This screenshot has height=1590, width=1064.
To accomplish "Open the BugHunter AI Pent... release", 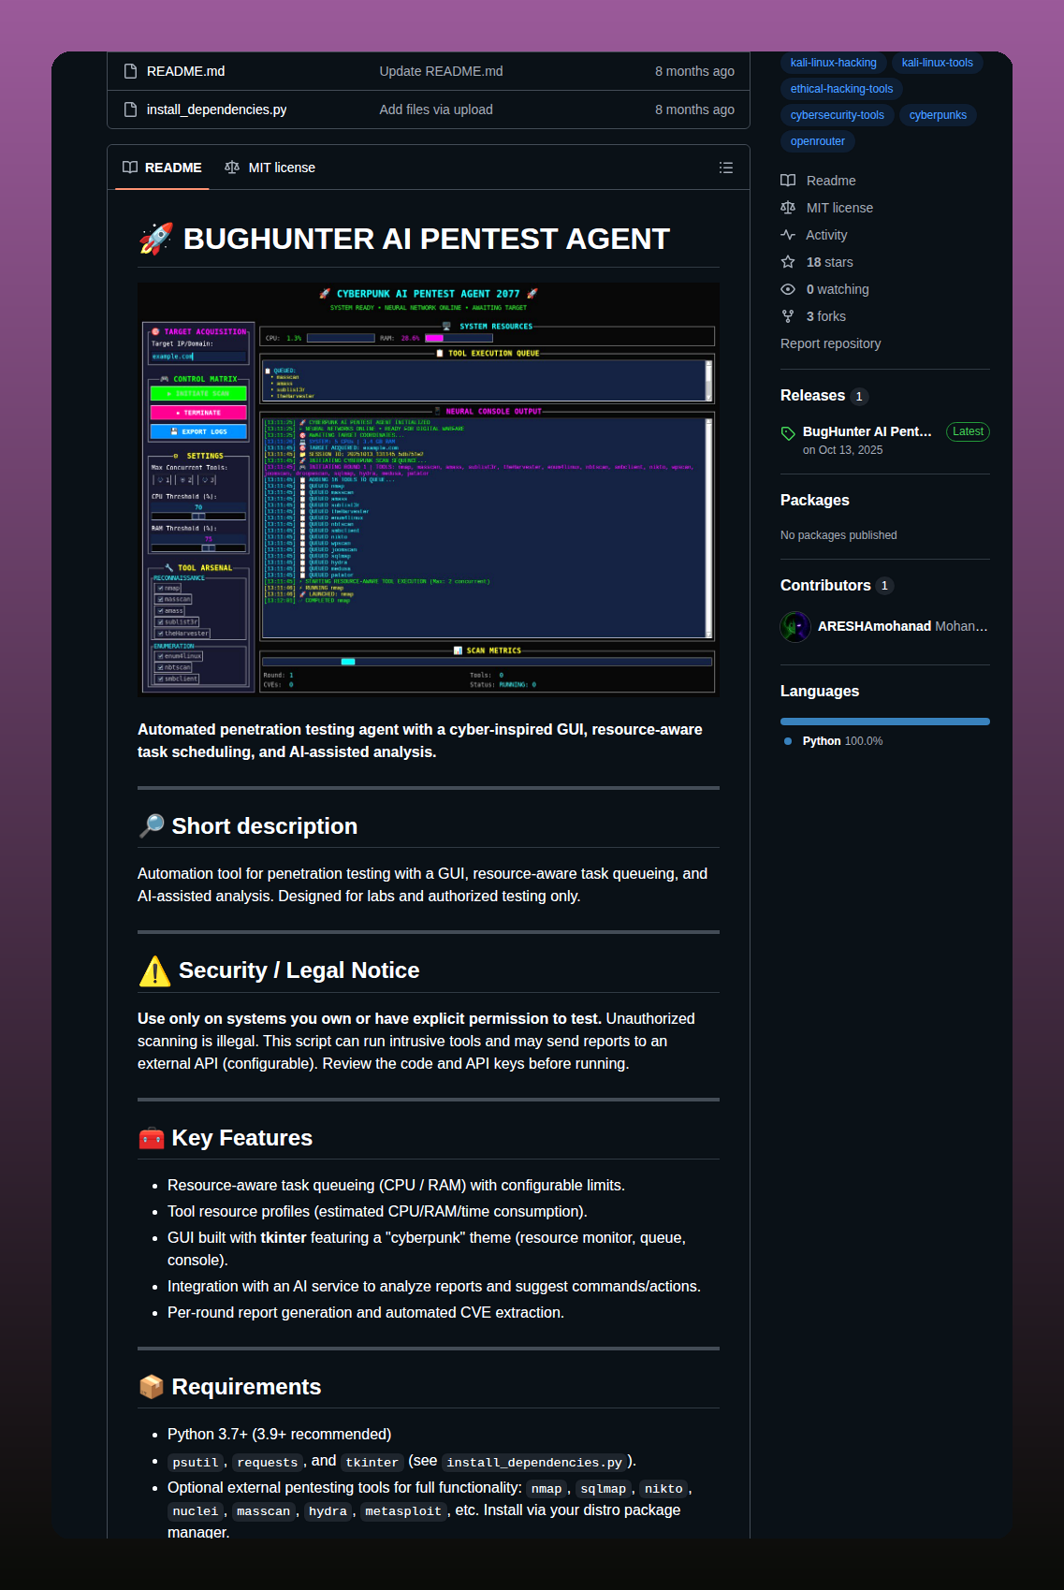I will pos(867,431).
